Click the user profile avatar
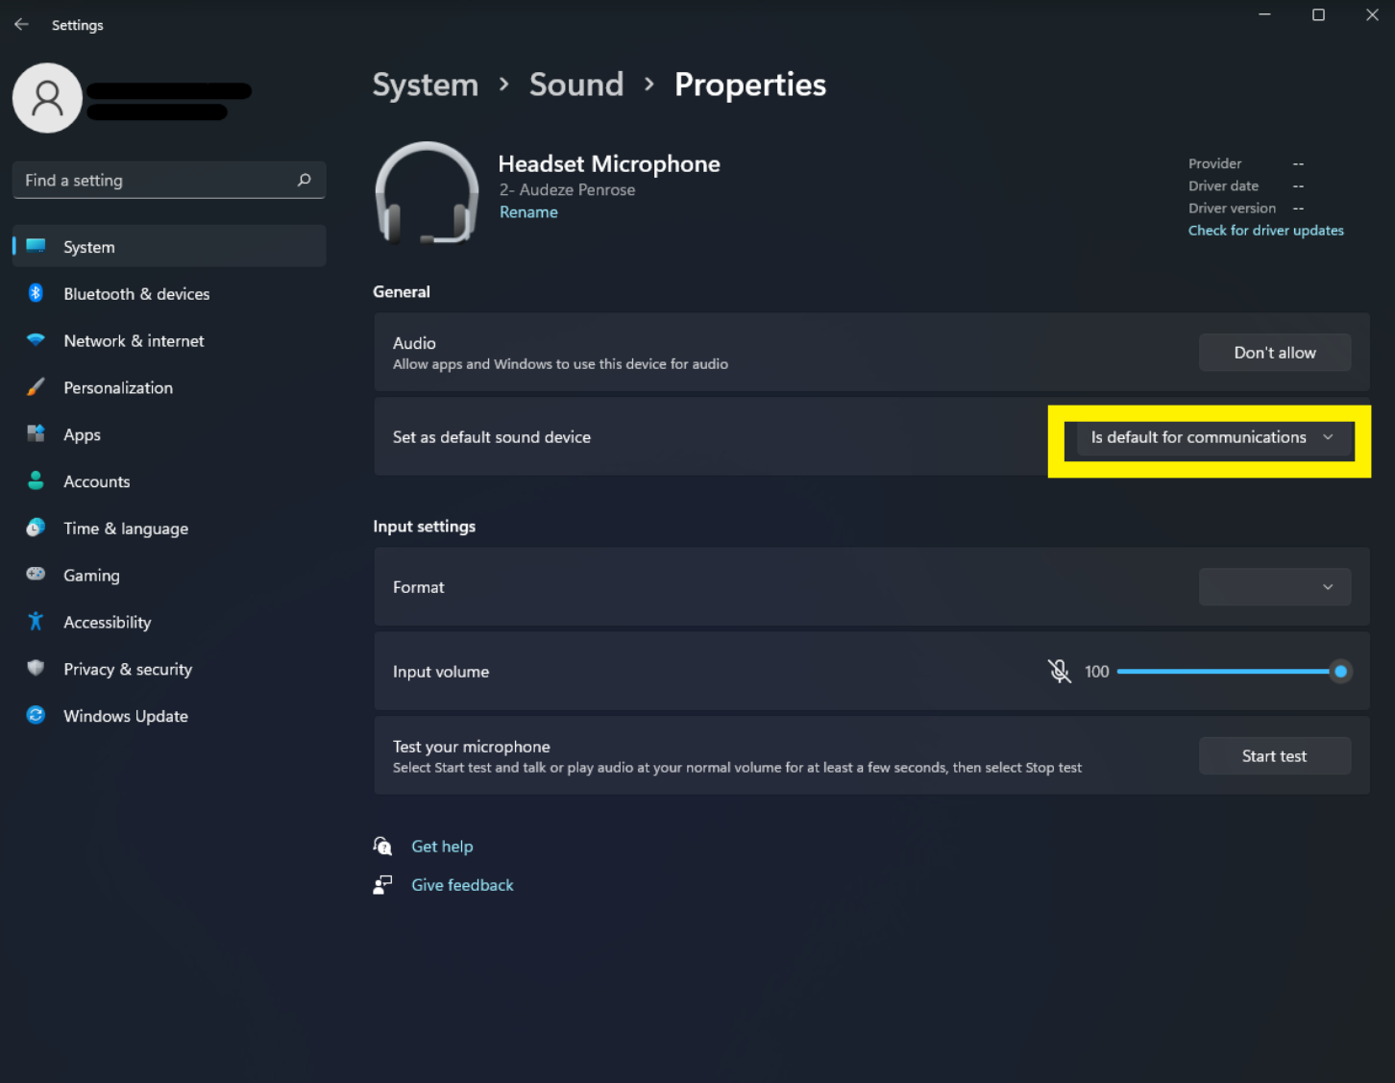The image size is (1395, 1083). pyautogui.click(x=47, y=98)
